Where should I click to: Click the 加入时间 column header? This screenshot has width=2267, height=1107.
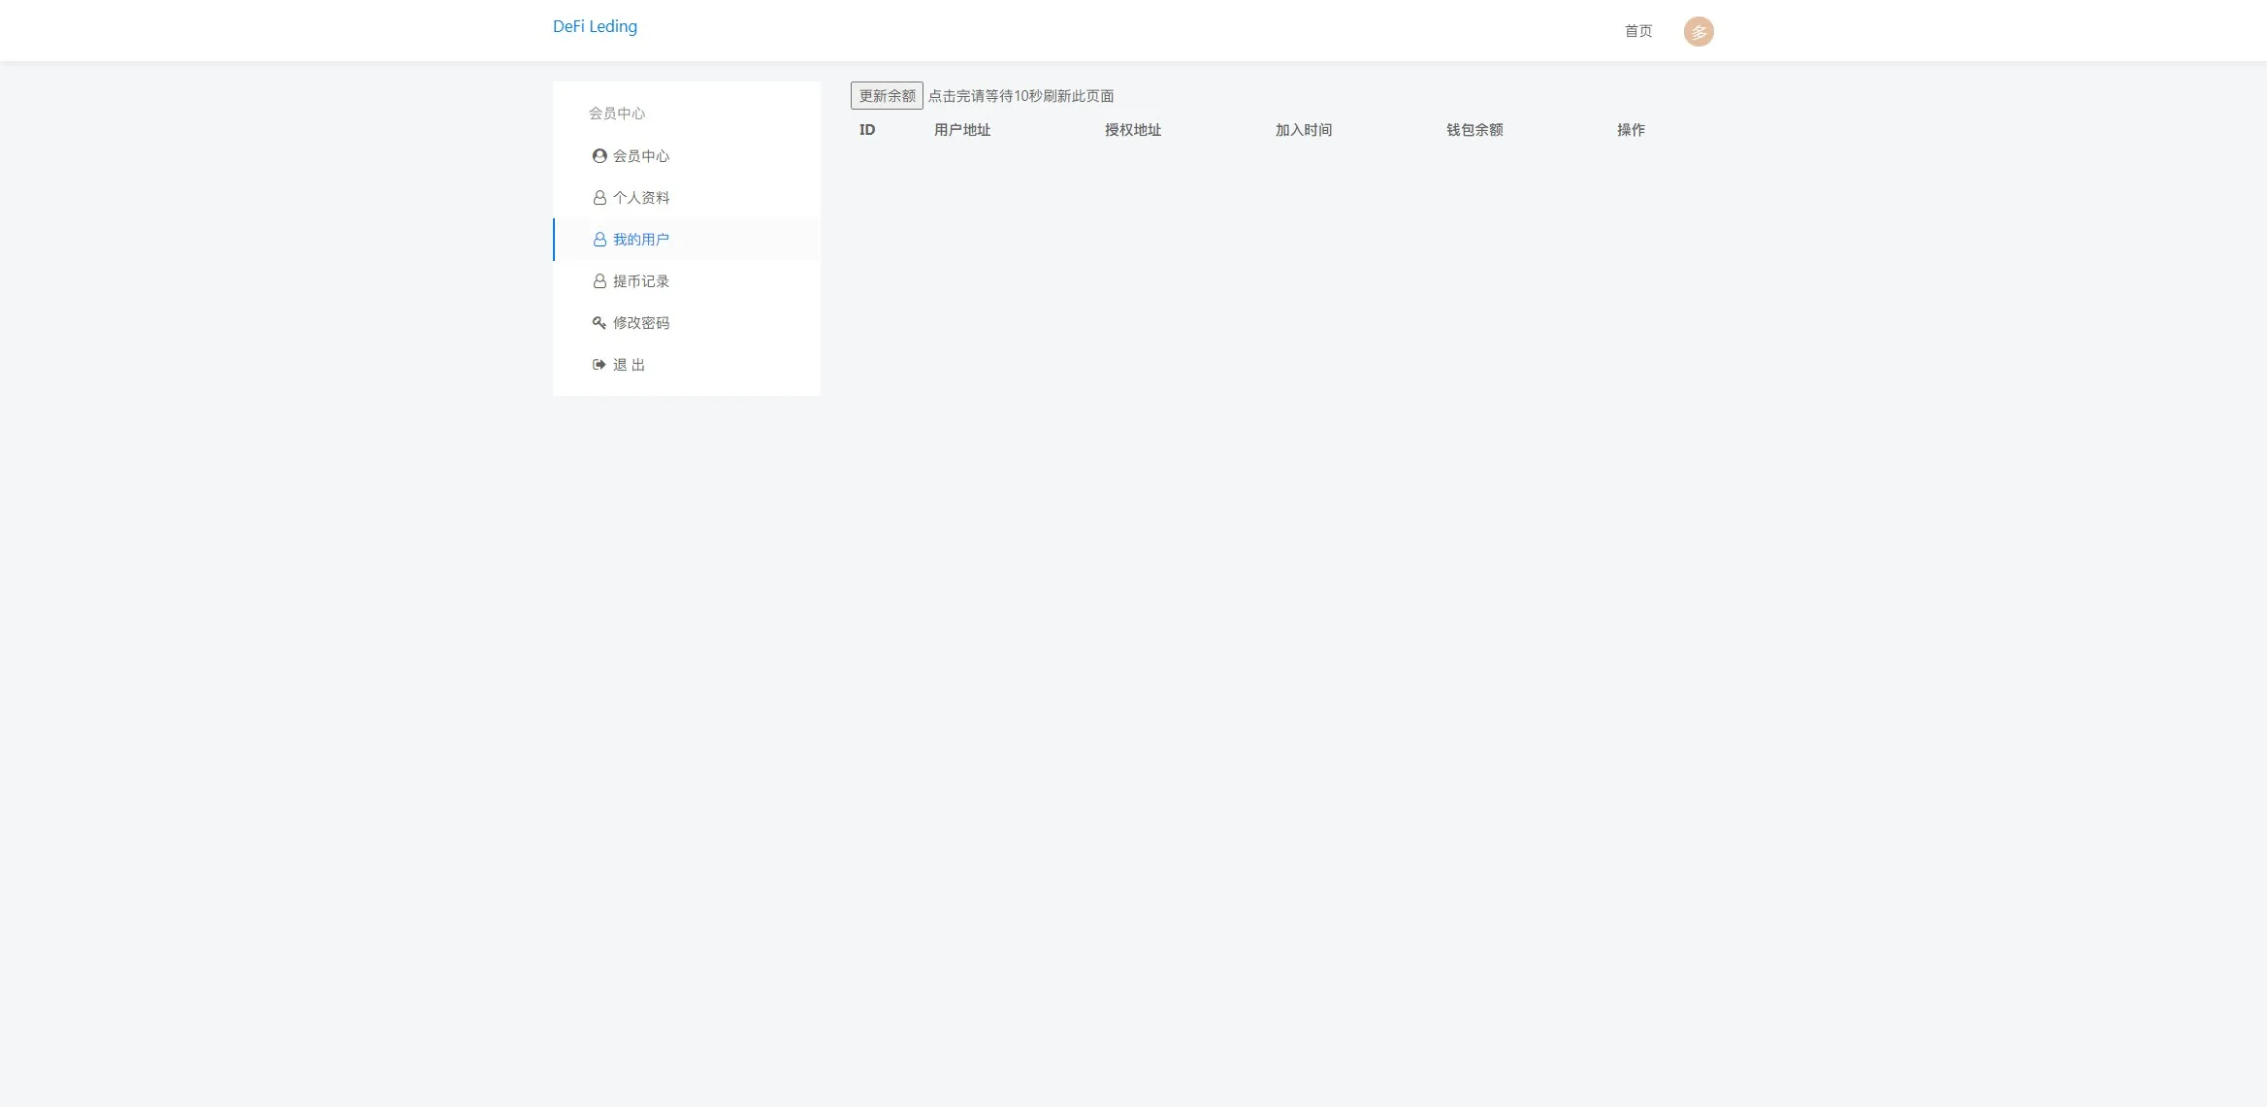(x=1304, y=130)
